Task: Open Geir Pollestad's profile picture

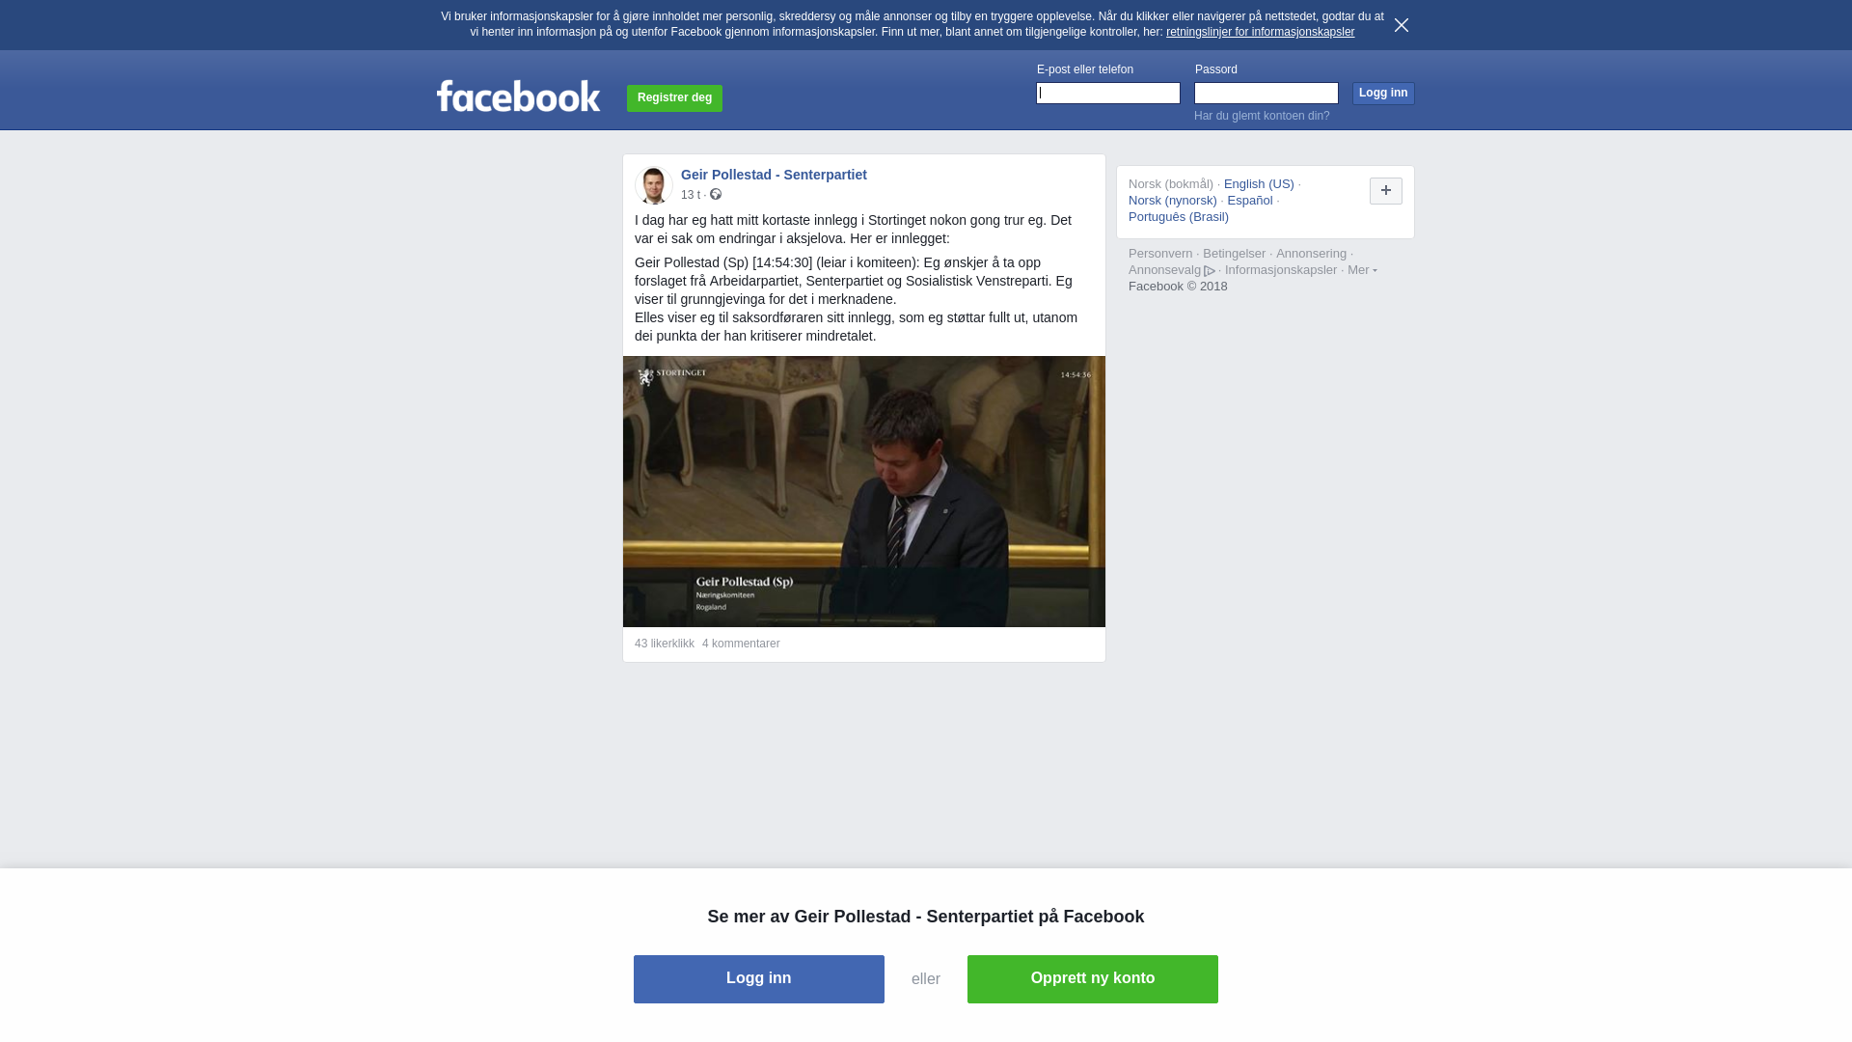Action: [x=653, y=185]
